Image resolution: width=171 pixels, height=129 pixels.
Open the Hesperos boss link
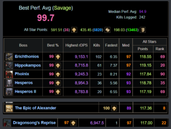(24, 83)
